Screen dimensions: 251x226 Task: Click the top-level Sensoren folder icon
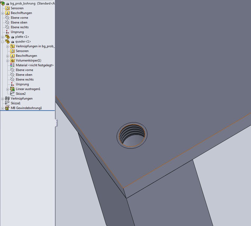(7, 8)
